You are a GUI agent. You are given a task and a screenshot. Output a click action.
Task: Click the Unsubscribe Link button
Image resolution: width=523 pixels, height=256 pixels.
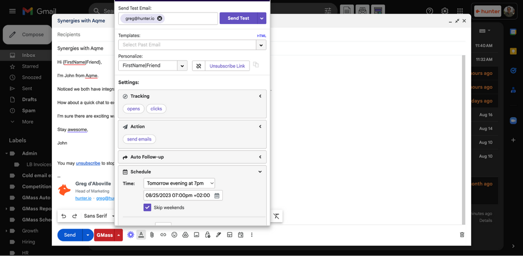tap(227, 66)
